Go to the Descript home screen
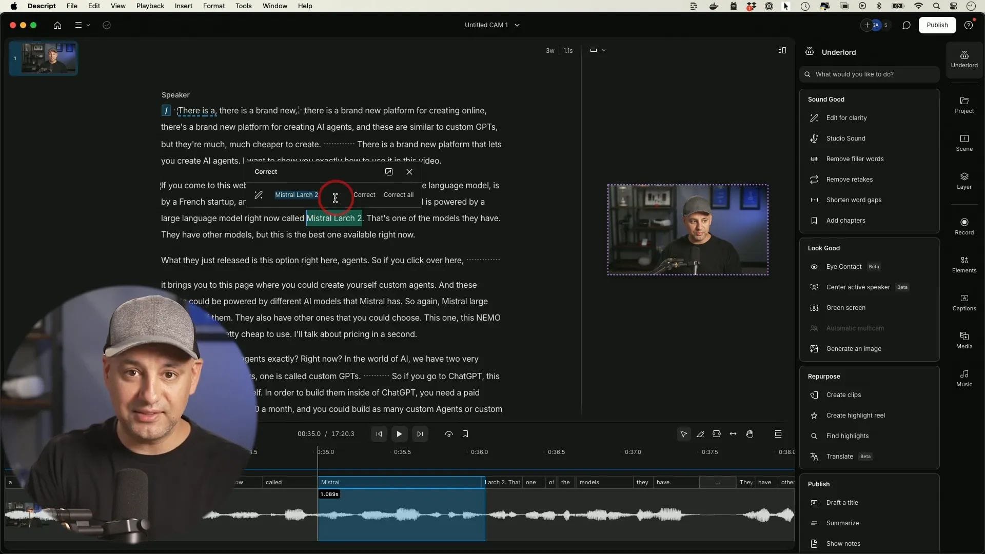This screenshot has height=554, width=985. [x=57, y=25]
